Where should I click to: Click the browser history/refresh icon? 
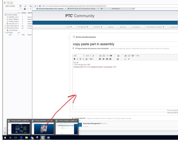click(x=40, y=6)
